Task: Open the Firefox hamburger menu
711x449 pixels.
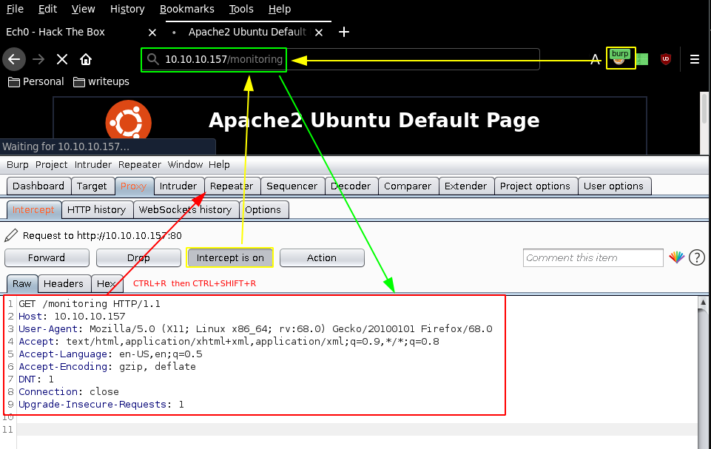Action: click(x=694, y=59)
